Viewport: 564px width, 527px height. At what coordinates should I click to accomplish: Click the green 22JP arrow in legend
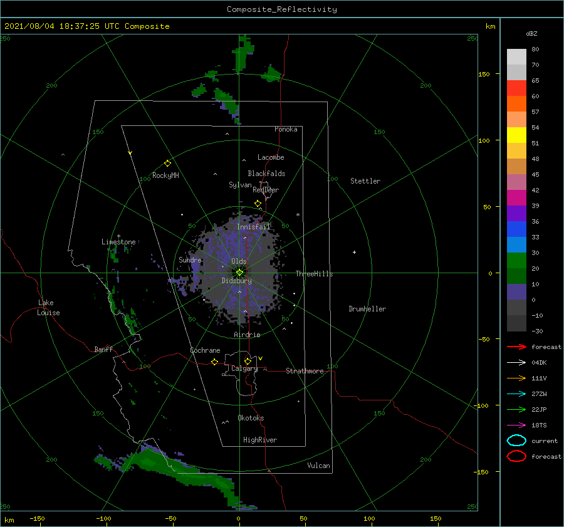point(516,409)
